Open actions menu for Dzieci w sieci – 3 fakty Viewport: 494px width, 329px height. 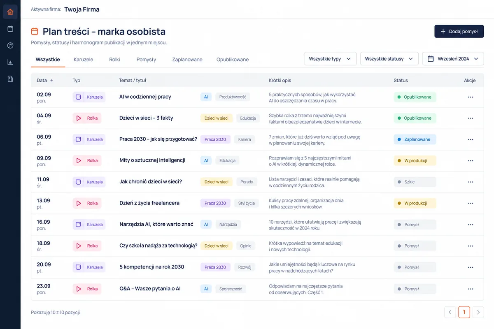[x=471, y=118]
